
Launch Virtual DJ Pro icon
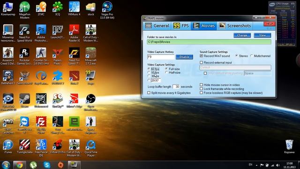click(x=58, y=146)
